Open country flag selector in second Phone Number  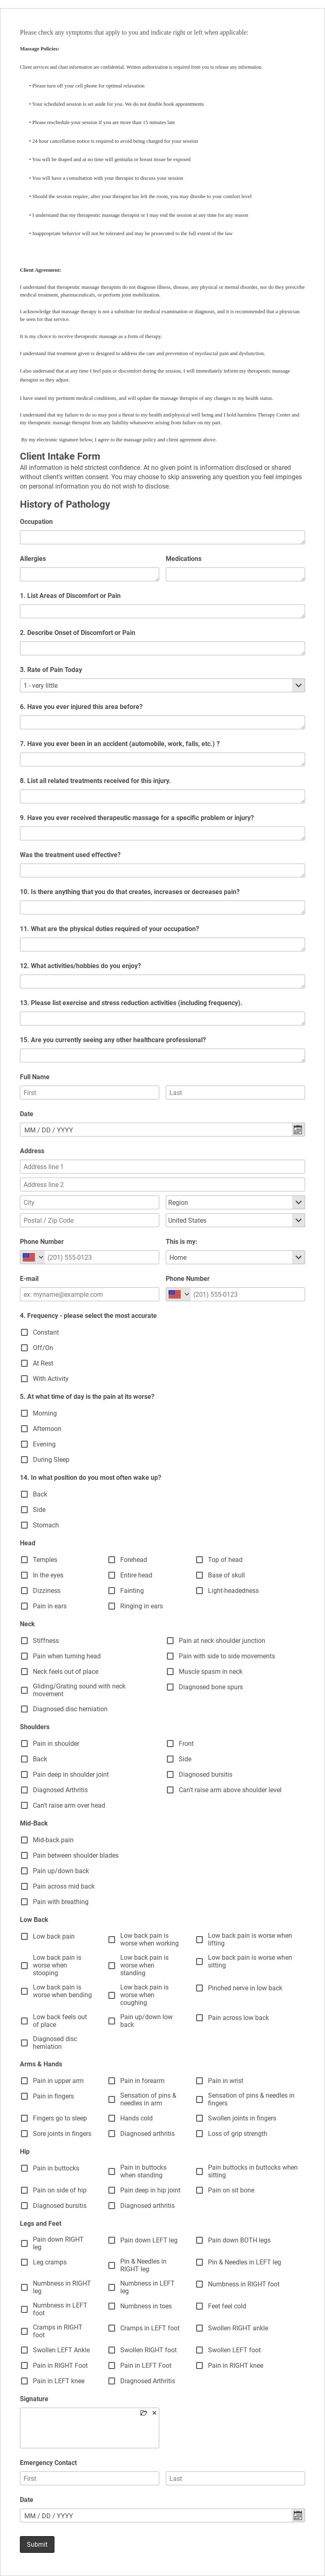tap(178, 1294)
